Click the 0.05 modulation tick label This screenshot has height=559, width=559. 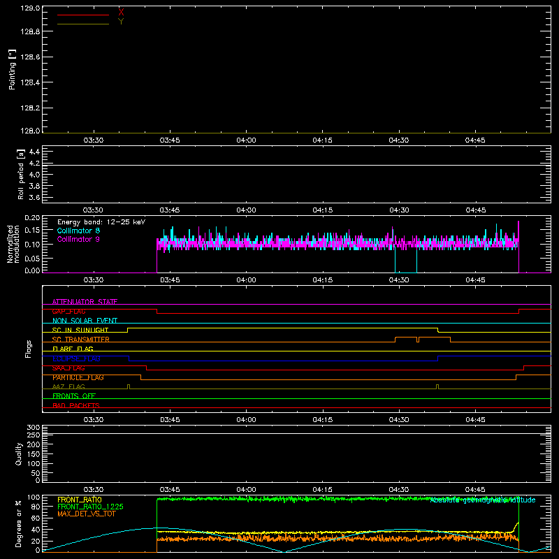[x=32, y=259]
